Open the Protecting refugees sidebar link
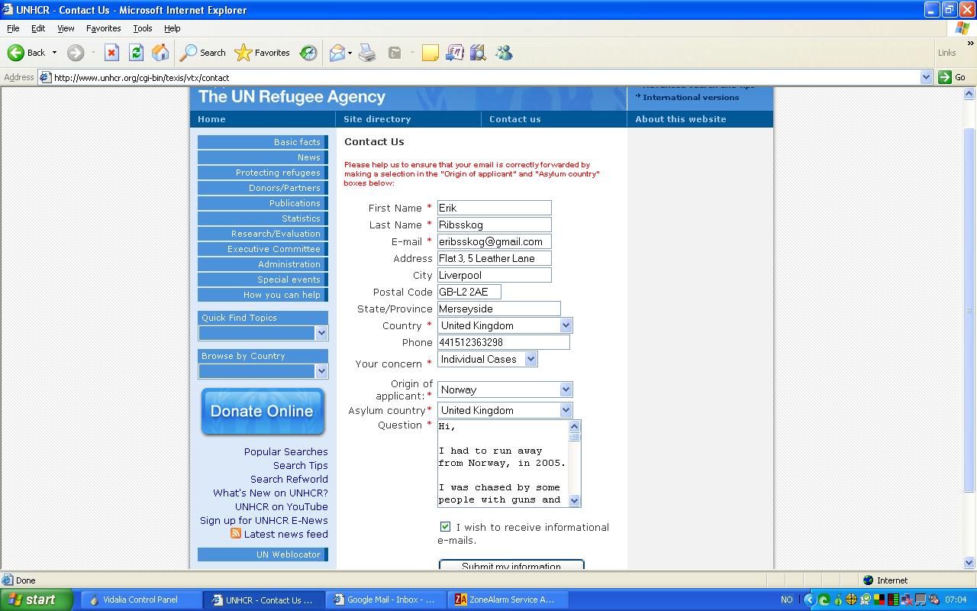Screen dimensions: 977x611 (263, 173)
